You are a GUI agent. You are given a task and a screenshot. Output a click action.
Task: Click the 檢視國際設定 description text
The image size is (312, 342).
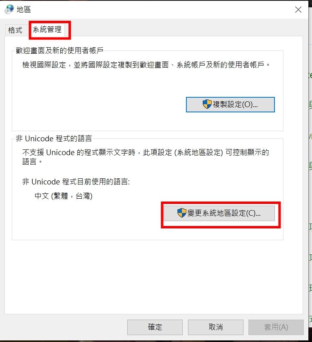coord(146,65)
